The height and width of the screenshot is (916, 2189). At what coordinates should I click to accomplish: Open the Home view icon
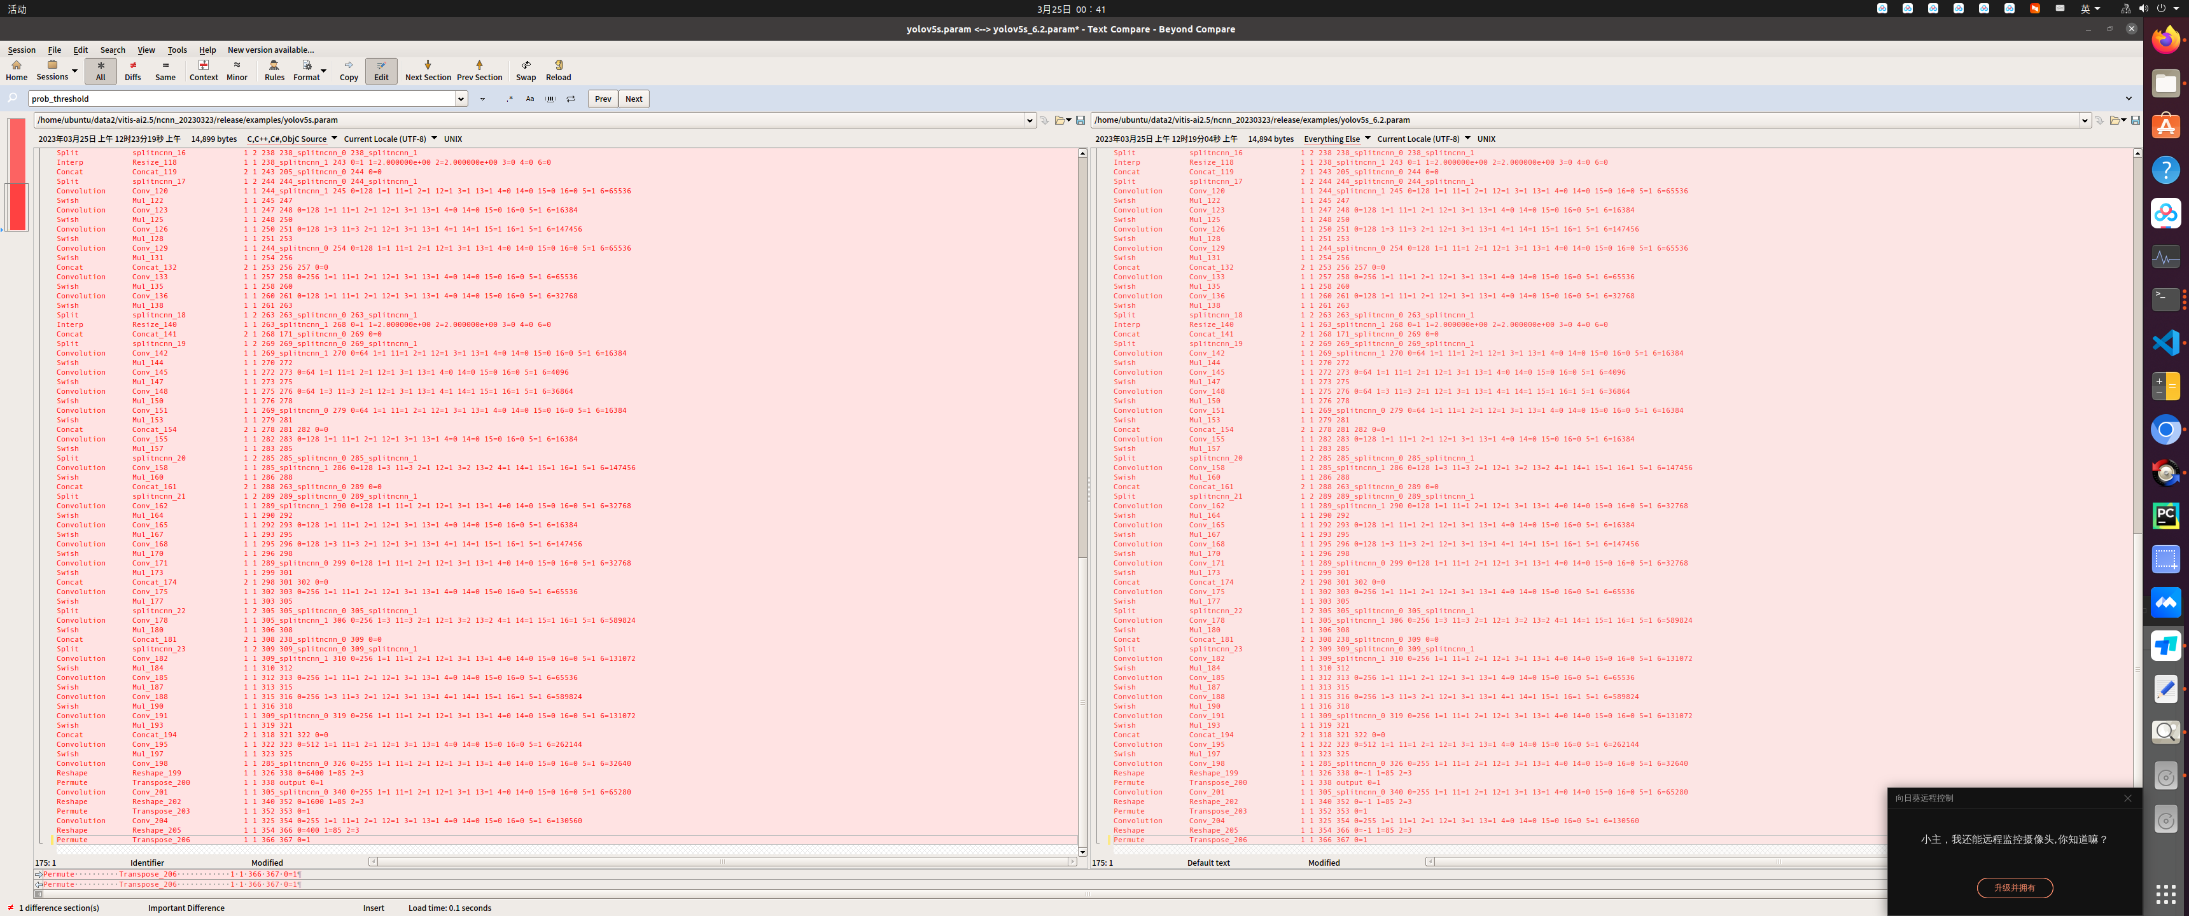click(16, 70)
